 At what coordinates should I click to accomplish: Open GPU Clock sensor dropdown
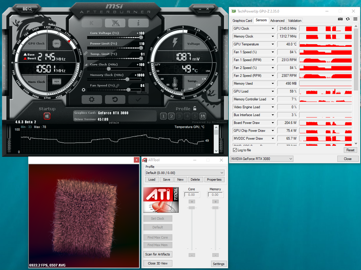pyautogui.click(x=273, y=28)
